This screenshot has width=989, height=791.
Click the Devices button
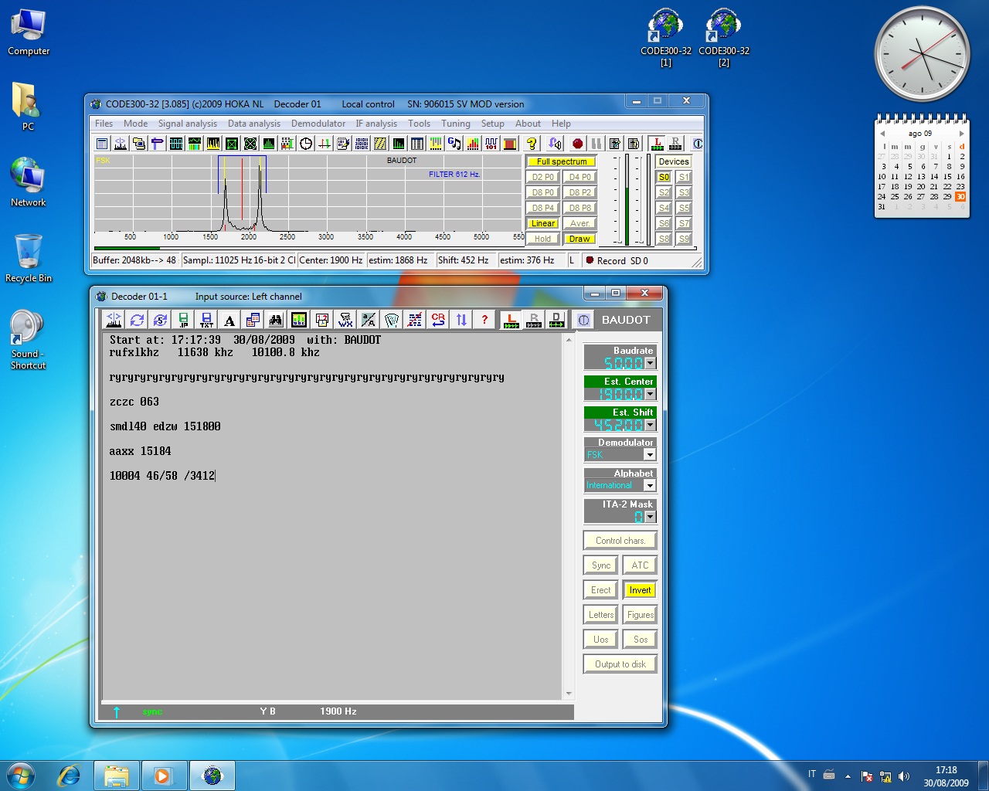(674, 161)
